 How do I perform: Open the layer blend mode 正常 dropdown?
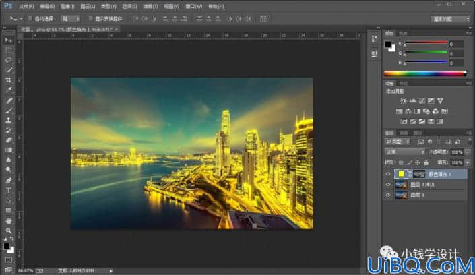click(x=405, y=152)
